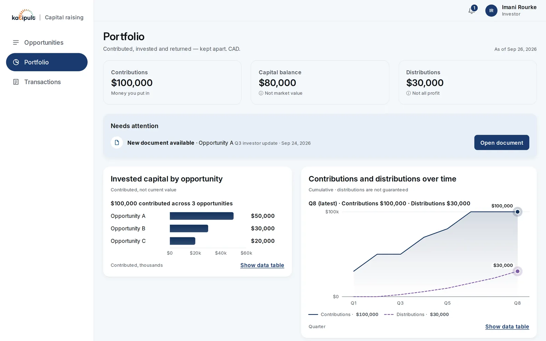Go to the Transactions menu item
The width and height of the screenshot is (546, 341).
click(x=47, y=82)
